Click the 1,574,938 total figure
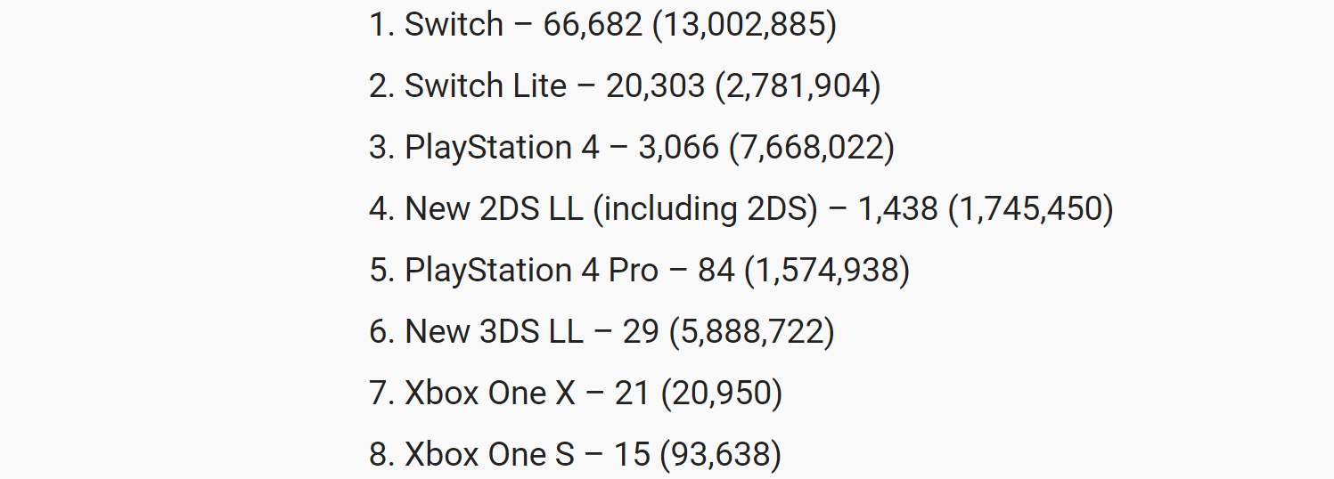 pos(828,271)
